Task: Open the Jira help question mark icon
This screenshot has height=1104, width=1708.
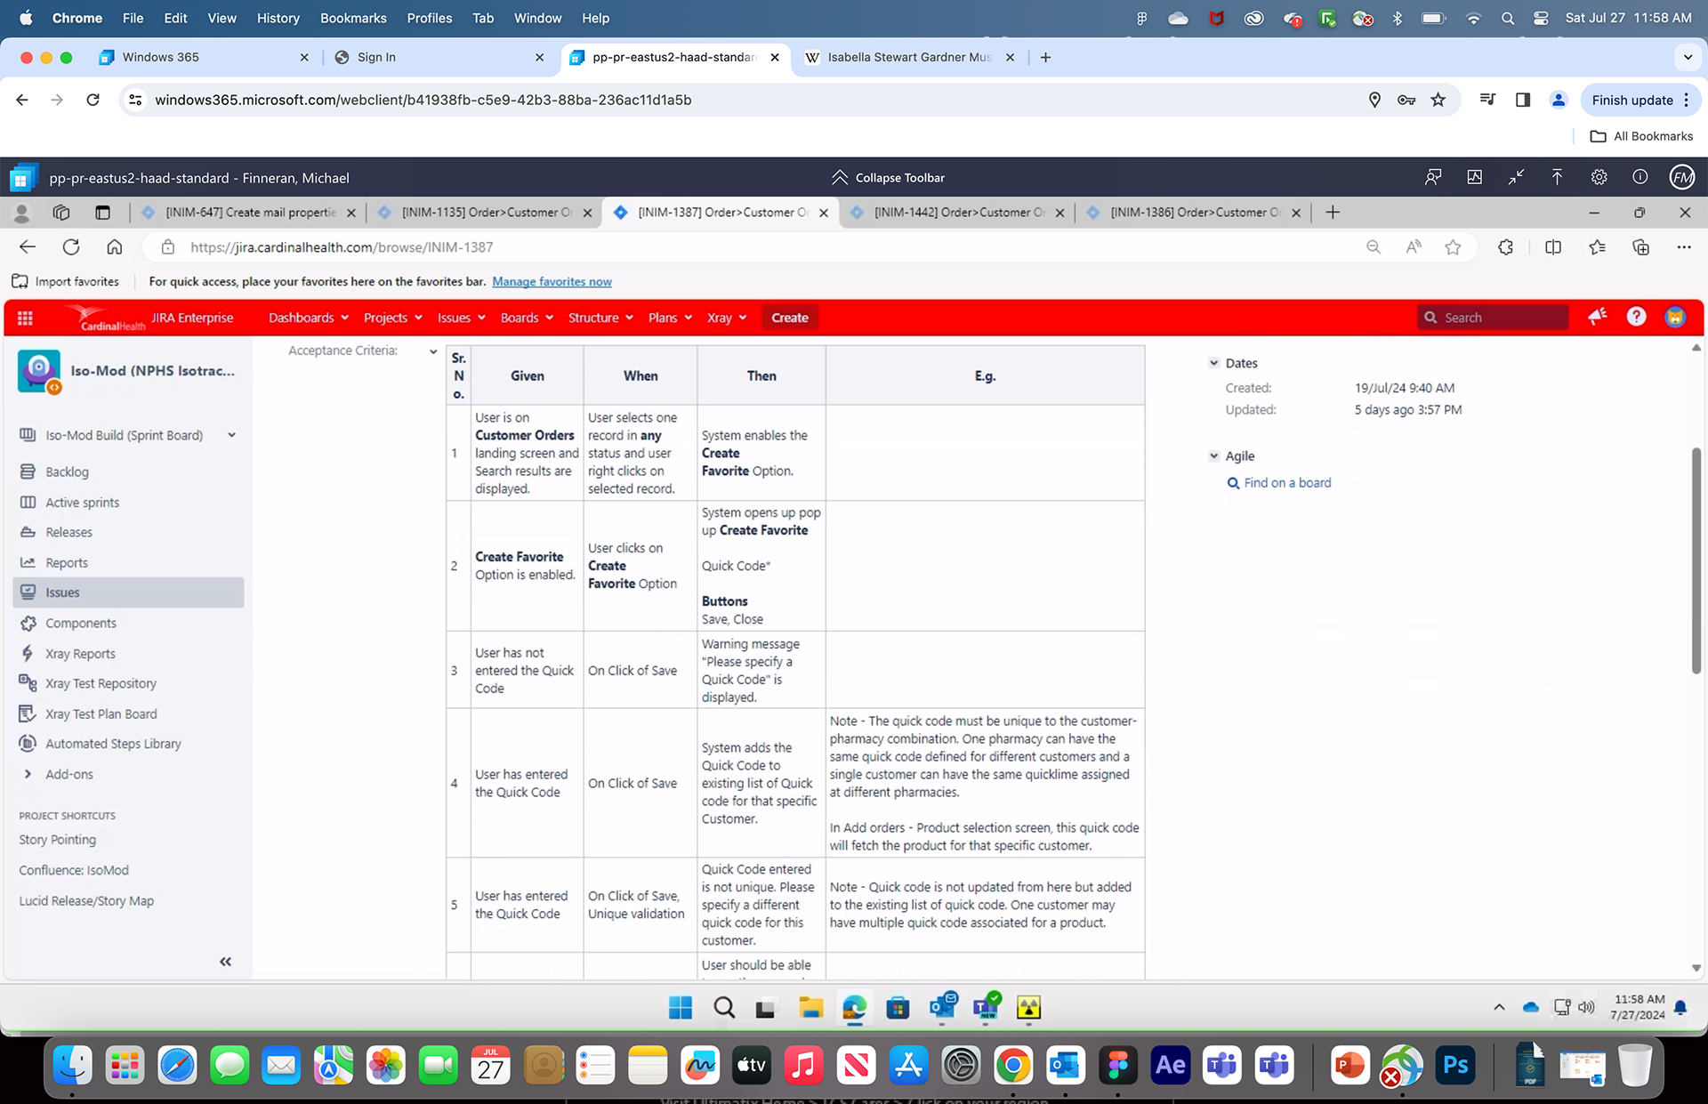Action: coord(1636,317)
